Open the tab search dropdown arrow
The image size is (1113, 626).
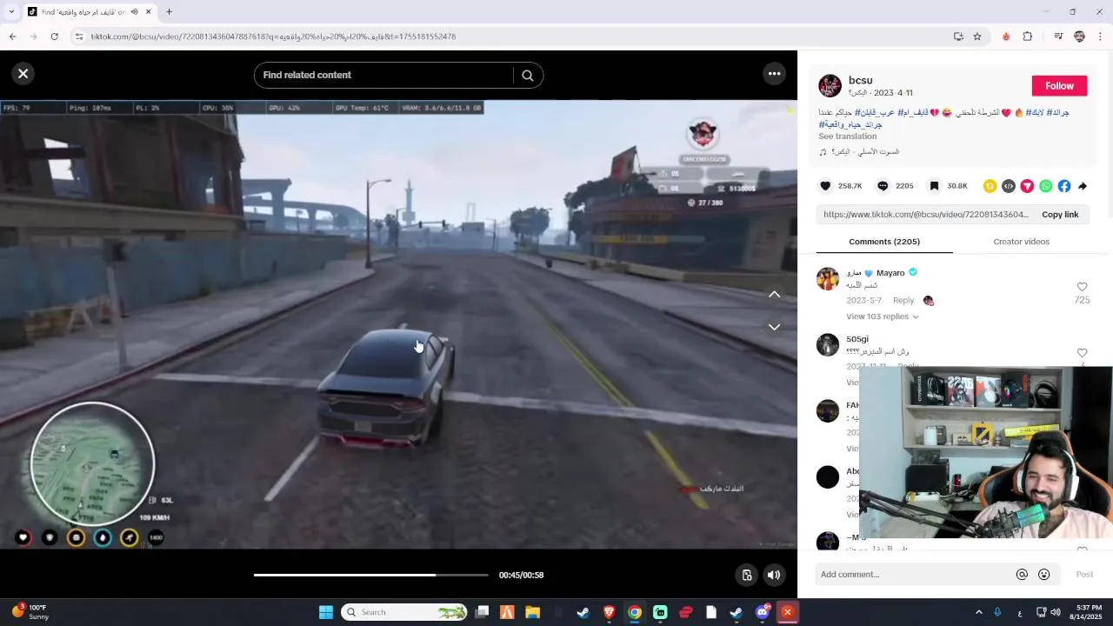(x=11, y=12)
